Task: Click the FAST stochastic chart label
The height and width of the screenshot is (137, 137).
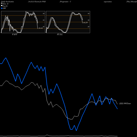Action: click(15, 35)
